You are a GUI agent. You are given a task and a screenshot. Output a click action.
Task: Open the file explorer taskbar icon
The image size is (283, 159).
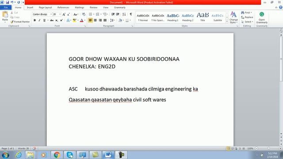click(x=31, y=155)
